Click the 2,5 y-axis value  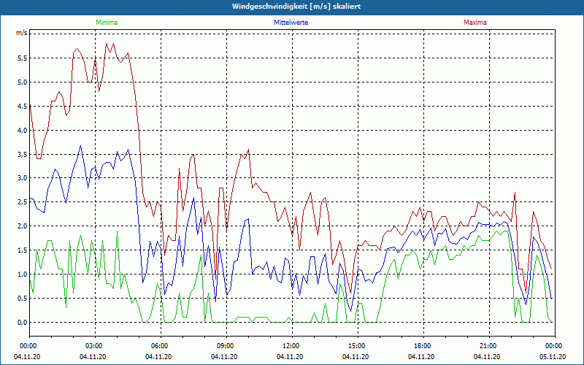23,202
